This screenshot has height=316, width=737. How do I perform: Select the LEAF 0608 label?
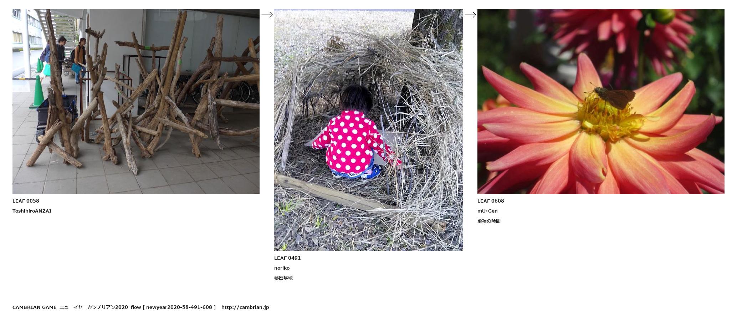[x=491, y=201]
